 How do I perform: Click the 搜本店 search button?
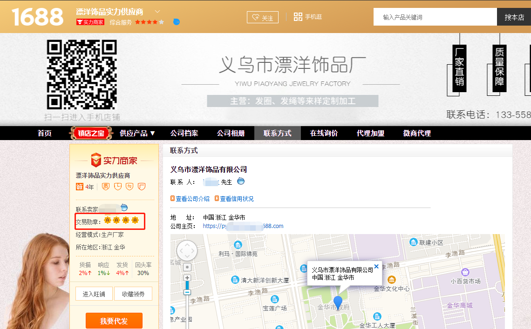[514, 17]
